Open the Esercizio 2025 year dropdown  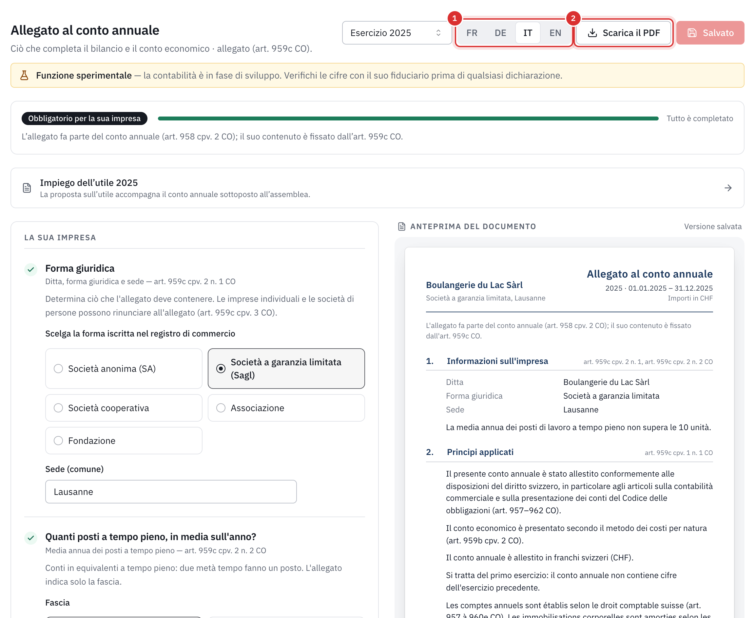tap(396, 33)
